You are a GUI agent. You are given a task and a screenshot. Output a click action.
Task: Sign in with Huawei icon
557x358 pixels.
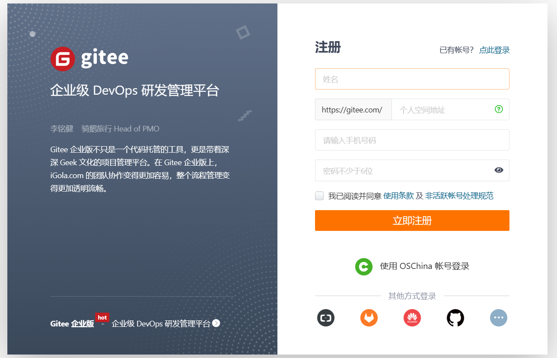click(412, 318)
